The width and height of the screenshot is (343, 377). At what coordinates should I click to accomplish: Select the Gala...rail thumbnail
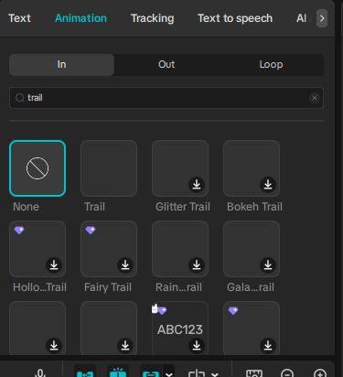(252, 249)
